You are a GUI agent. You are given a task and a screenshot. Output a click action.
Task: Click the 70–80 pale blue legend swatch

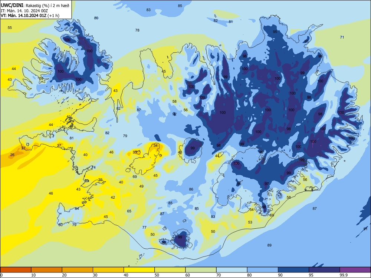coord(232,270)
